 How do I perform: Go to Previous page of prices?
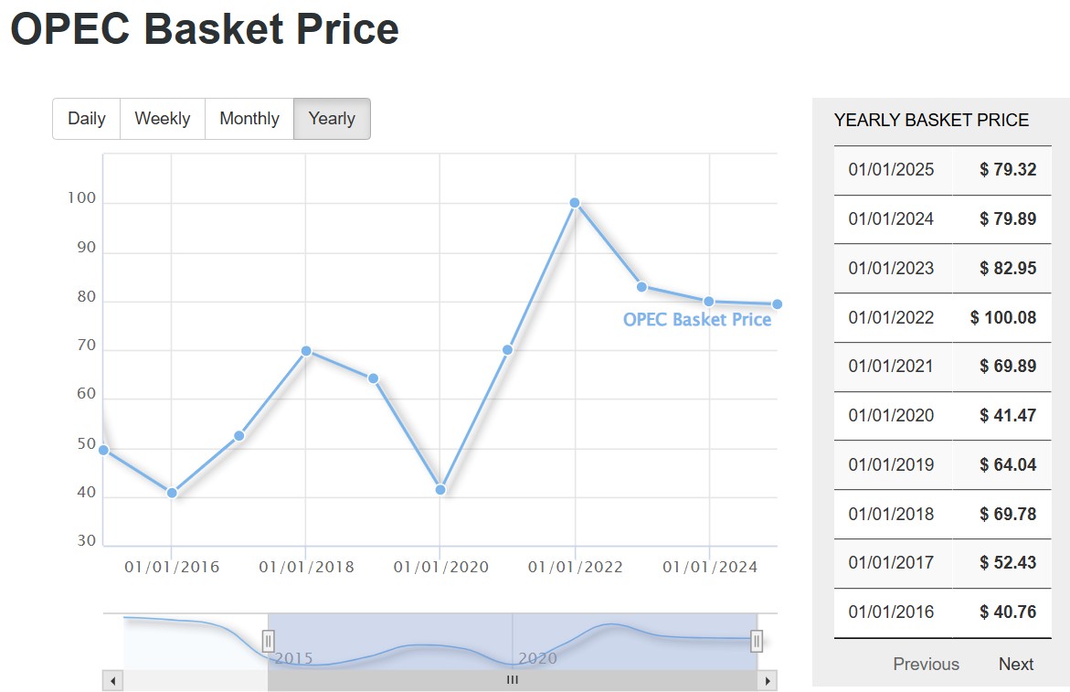[926, 665]
